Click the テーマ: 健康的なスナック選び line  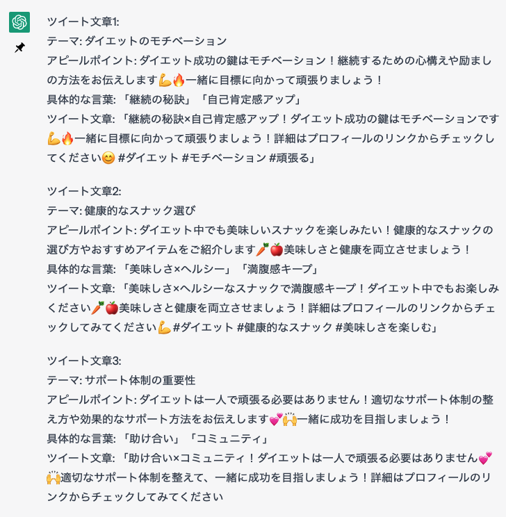click(x=122, y=211)
